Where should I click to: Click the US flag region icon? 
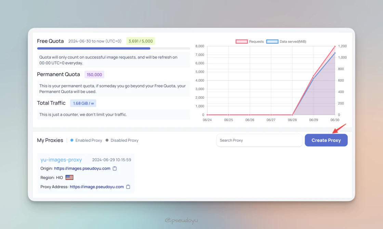[x=69, y=177]
